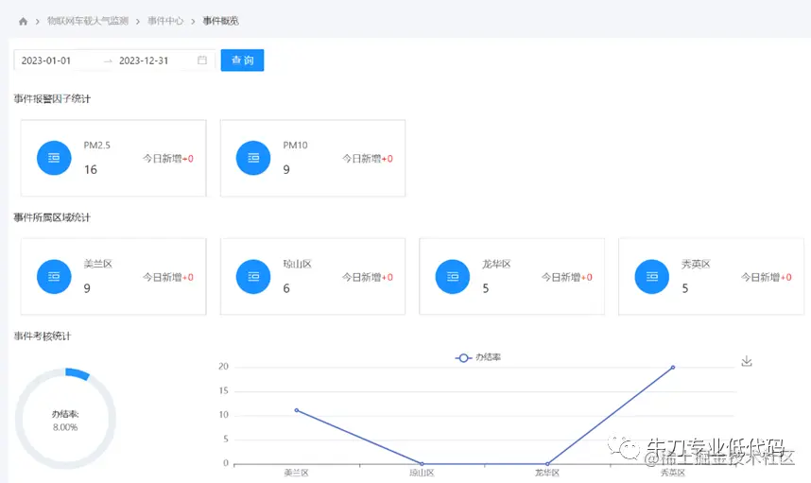The height and width of the screenshot is (483, 811).
Task: Click the 龙华区 card label
Action: (496, 265)
